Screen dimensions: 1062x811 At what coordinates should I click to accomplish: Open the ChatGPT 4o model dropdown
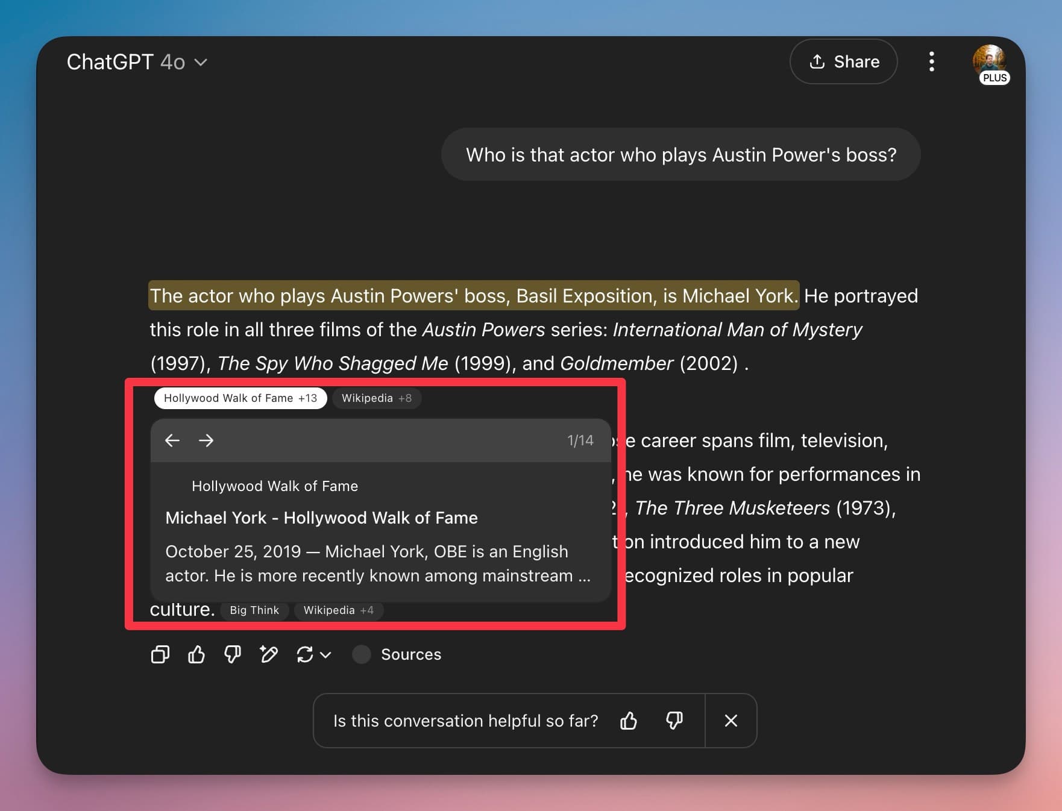(x=137, y=62)
